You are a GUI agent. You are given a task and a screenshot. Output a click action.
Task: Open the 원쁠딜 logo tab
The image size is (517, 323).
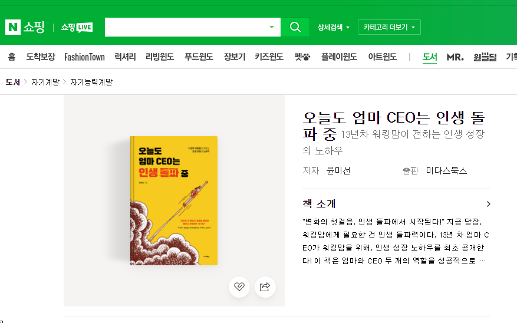coord(485,57)
